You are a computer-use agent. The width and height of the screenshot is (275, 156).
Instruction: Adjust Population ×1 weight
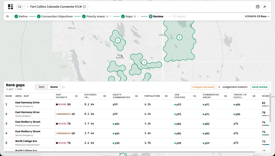pos(166,96)
